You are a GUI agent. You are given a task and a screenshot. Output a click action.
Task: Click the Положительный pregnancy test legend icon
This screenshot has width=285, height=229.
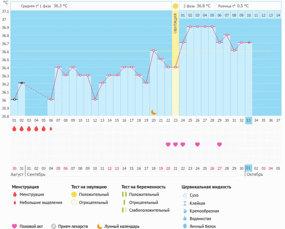click(x=124, y=194)
